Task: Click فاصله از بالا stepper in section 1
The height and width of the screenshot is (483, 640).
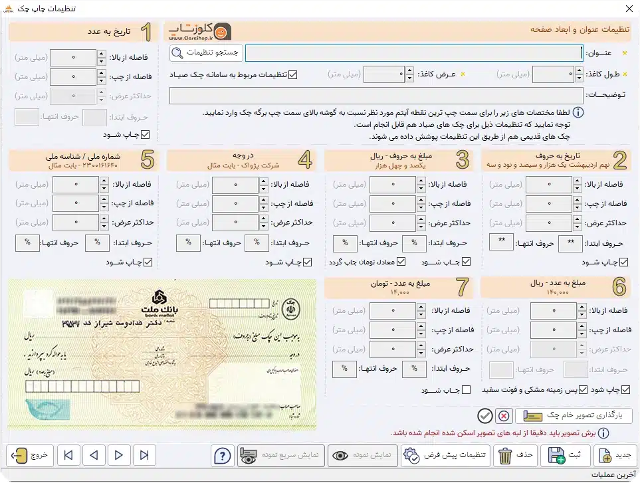Action: (x=102, y=58)
